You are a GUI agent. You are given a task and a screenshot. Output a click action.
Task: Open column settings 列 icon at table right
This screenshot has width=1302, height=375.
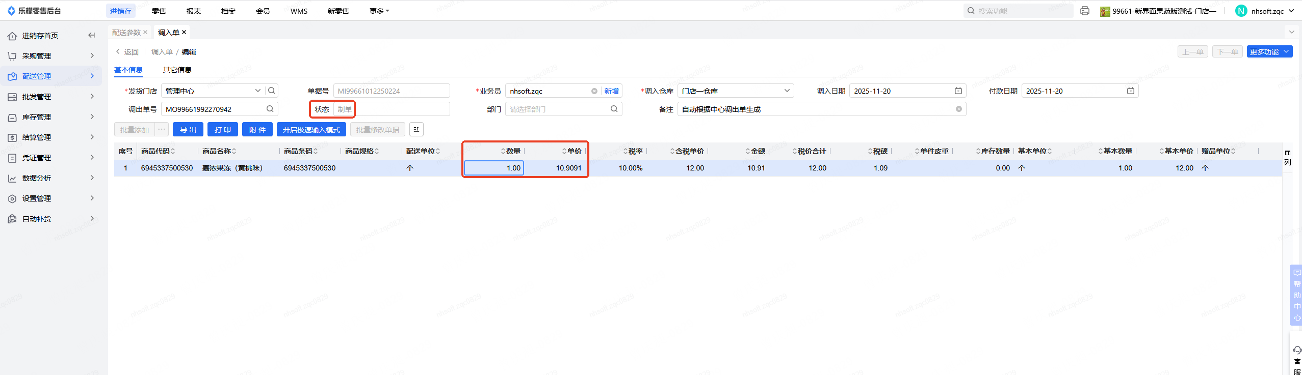coord(1288,158)
